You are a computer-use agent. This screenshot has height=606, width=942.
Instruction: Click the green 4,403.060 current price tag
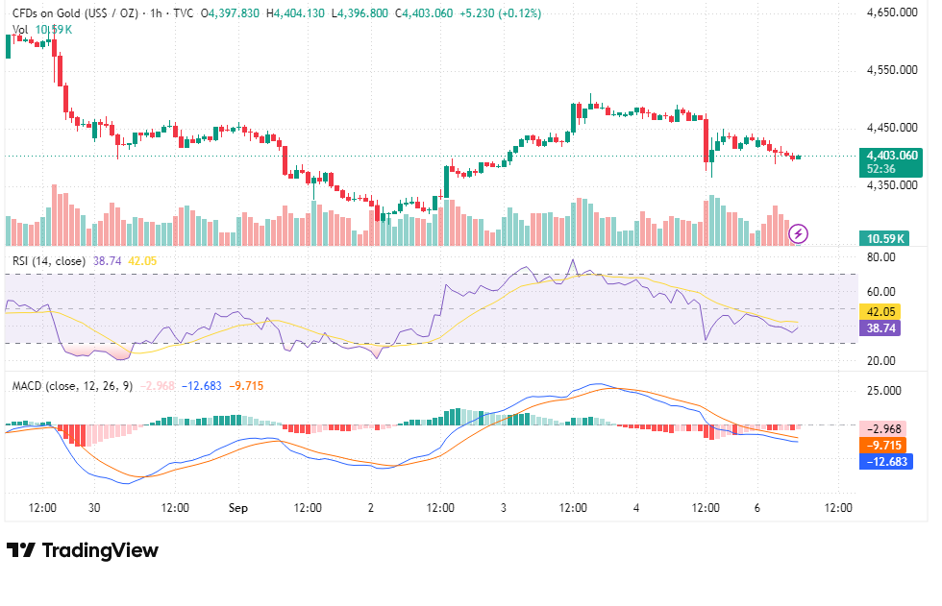pyautogui.click(x=890, y=162)
